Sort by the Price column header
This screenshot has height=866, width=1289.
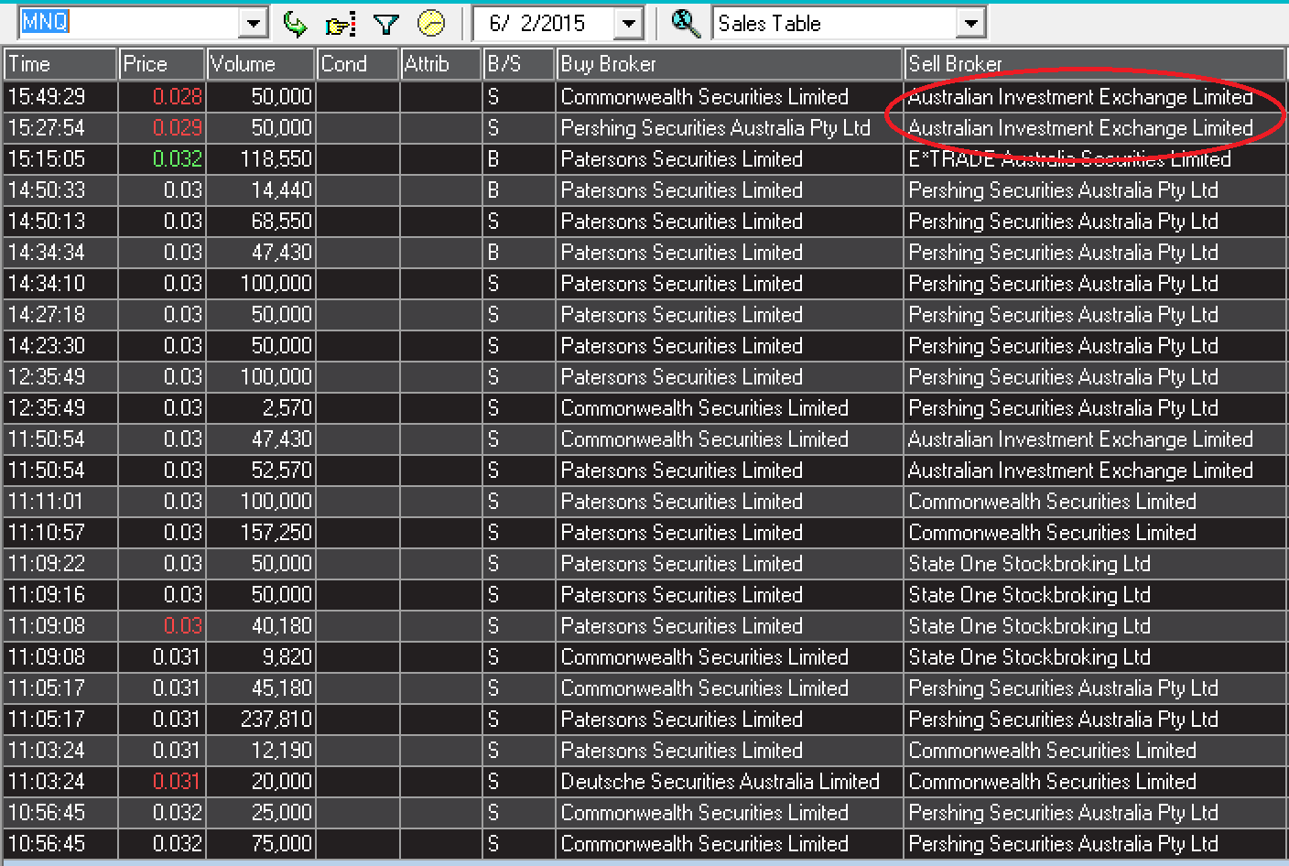[162, 64]
